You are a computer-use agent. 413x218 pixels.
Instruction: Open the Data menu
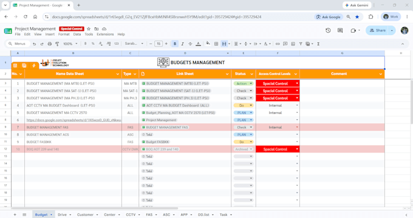pos(77,35)
